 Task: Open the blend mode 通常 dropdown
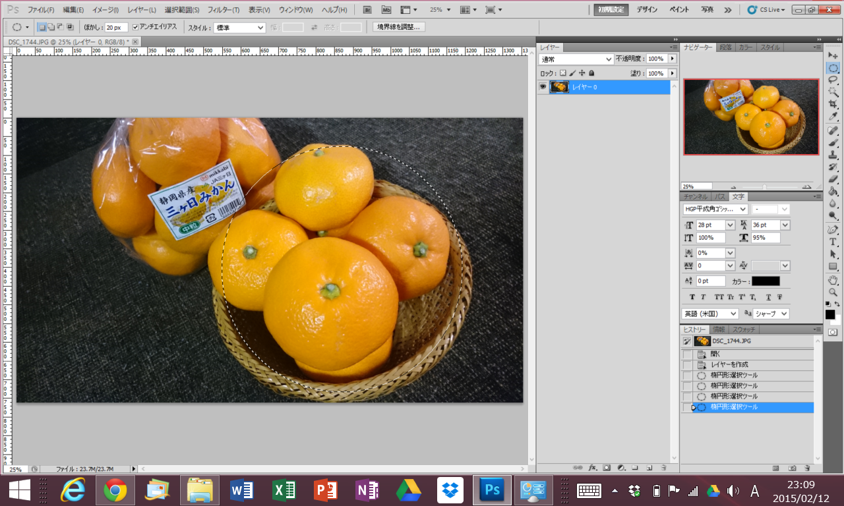click(576, 59)
